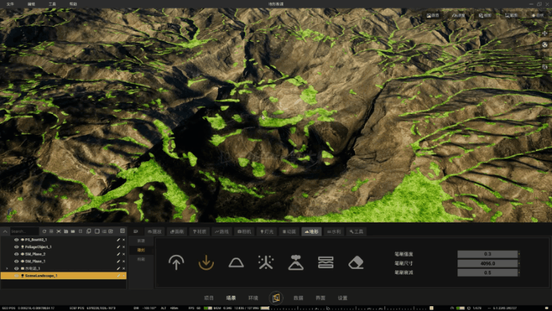Toggle visibility of SM_Plane_2
Screen dimensions: 552x311
pos(16,254)
